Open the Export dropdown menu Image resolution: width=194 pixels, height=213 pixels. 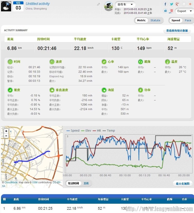(184, 11)
